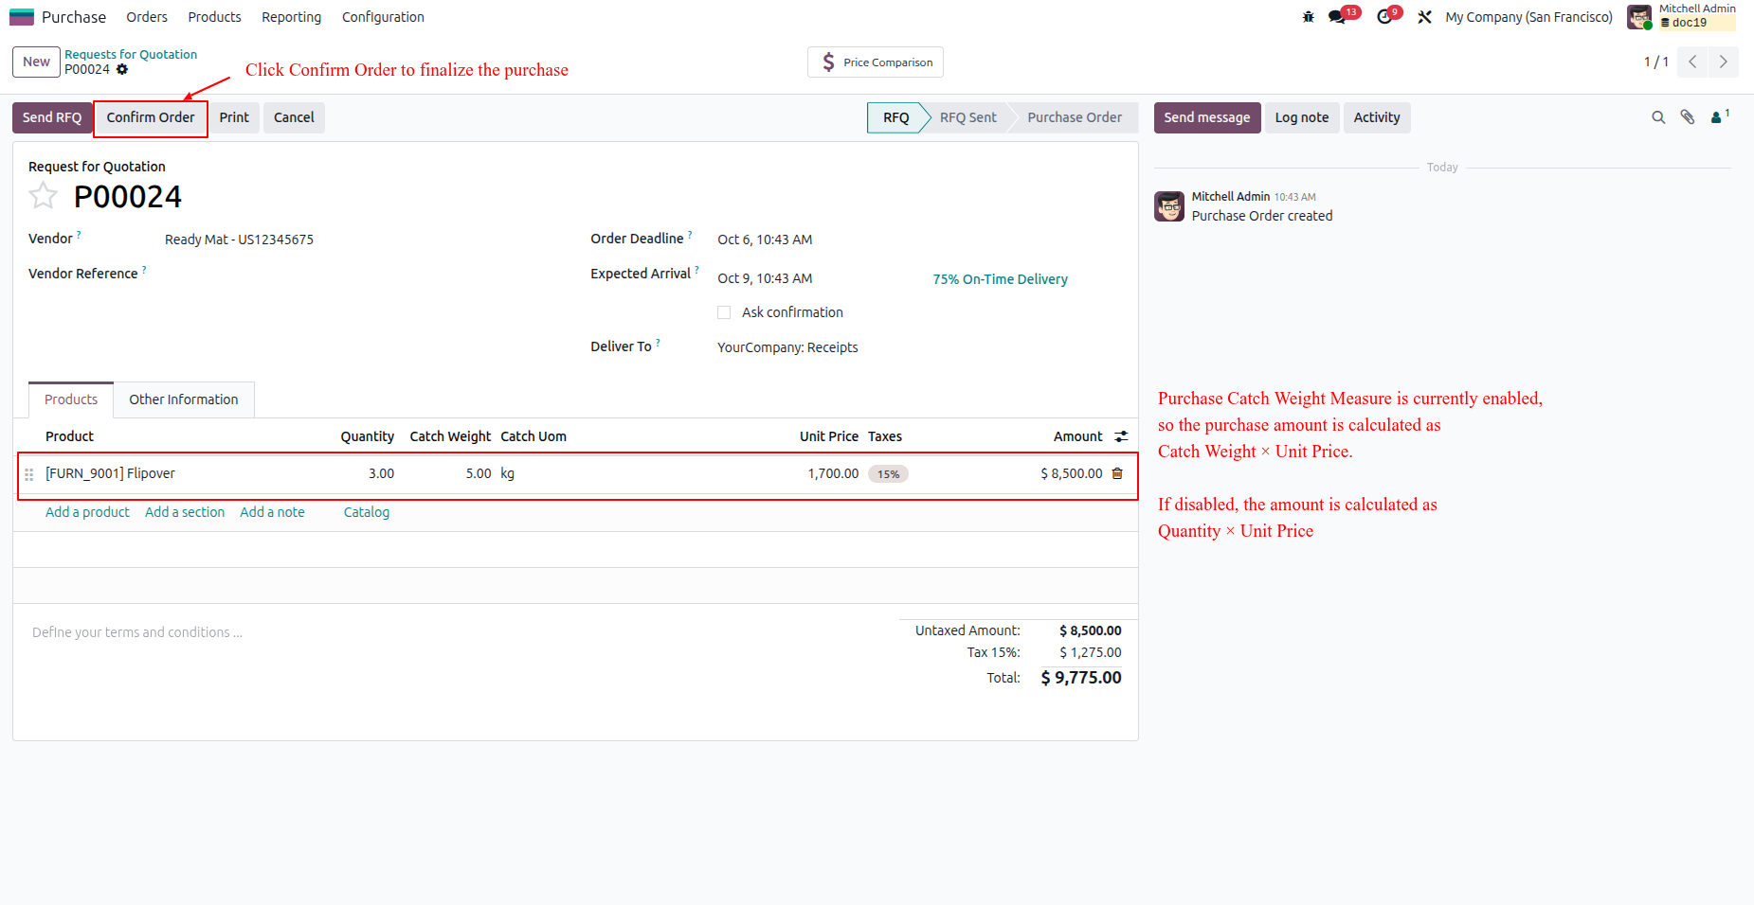This screenshot has height=905, width=1754.
Task: Open Mitchell Admin user menu
Action: pyautogui.click(x=1681, y=16)
